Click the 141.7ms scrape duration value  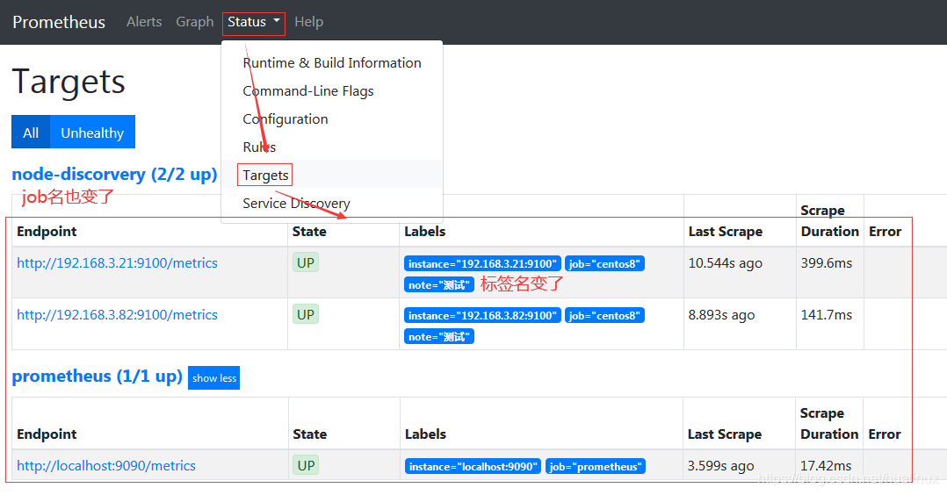tap(827, 315)
